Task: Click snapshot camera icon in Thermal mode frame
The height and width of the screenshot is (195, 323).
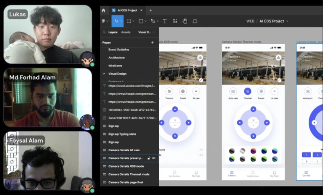Action: click(x=279, y=57)
